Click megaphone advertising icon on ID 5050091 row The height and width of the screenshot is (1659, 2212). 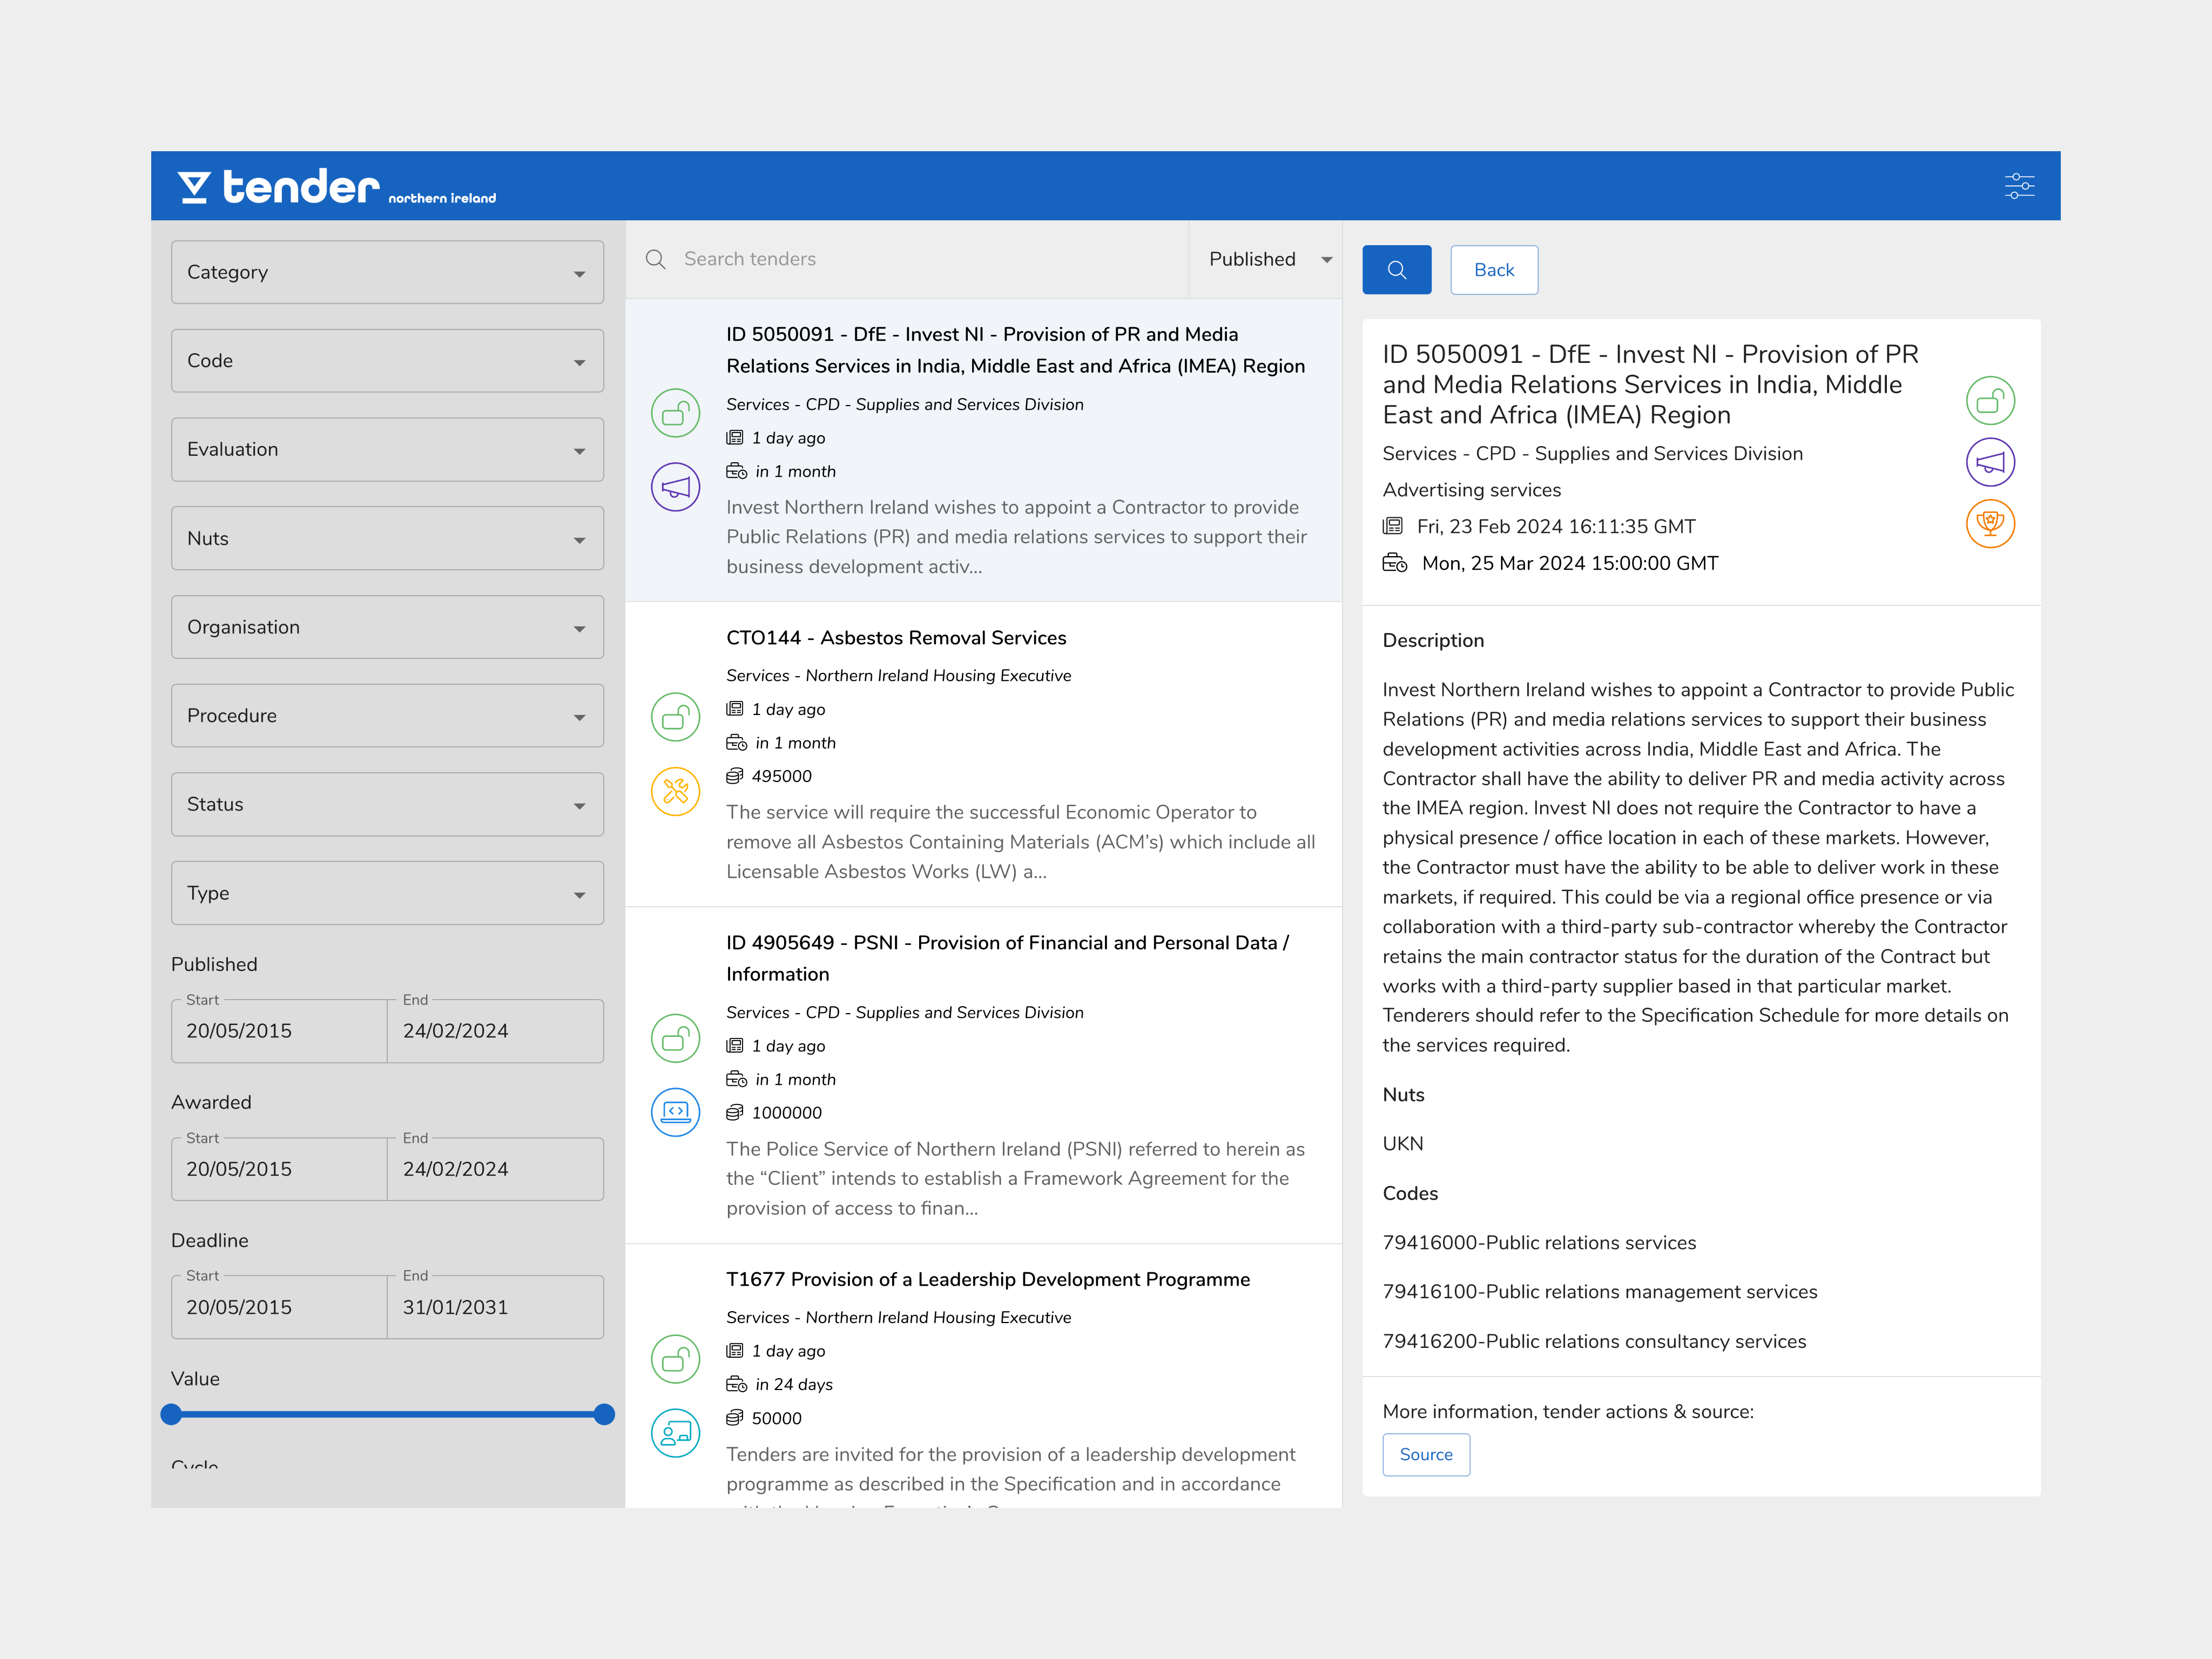[675, 487]
